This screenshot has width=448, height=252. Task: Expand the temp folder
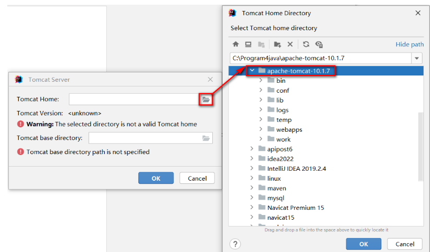(x=261, y=119)
